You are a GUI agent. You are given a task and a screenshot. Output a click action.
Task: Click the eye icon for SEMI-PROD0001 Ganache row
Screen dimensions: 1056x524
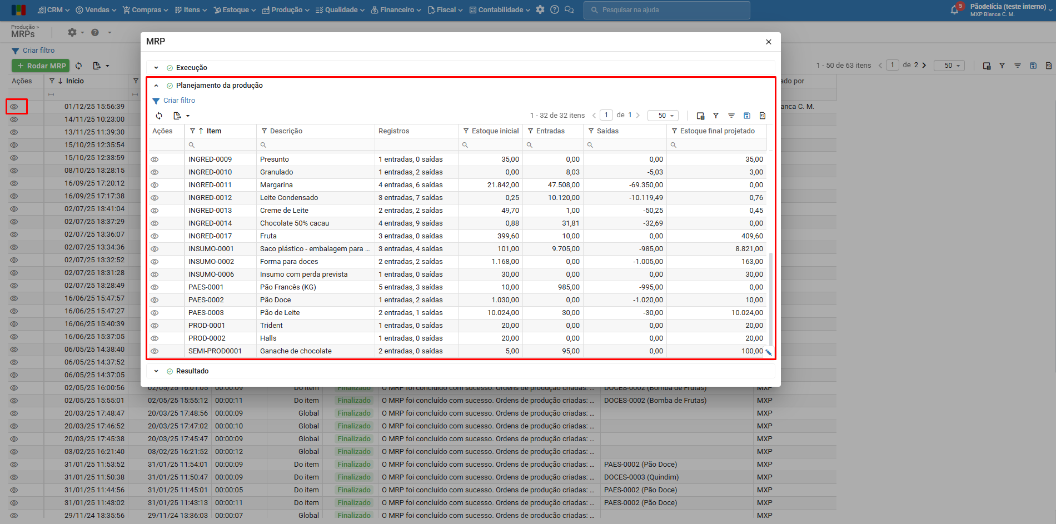tap(155, 351)
